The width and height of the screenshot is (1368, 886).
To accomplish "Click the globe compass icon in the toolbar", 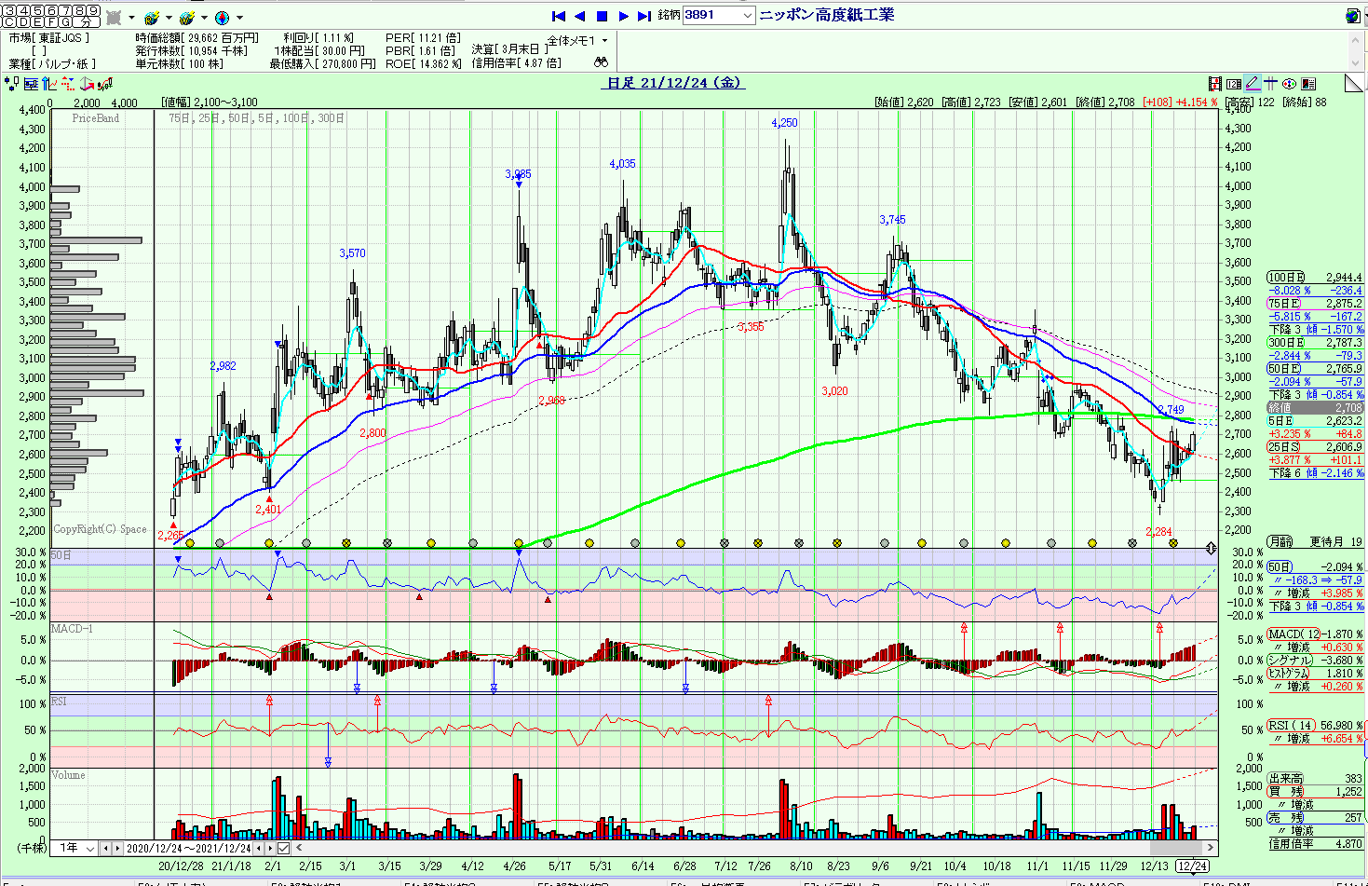I will coord(222,18).
